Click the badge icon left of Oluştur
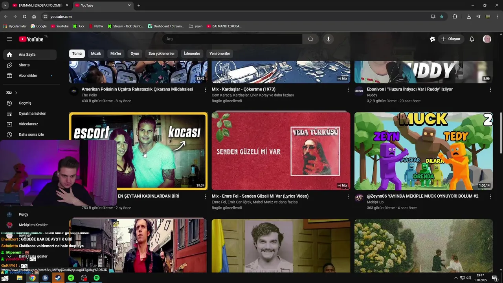Screen dimensions: 503x283 click(432, 39)
